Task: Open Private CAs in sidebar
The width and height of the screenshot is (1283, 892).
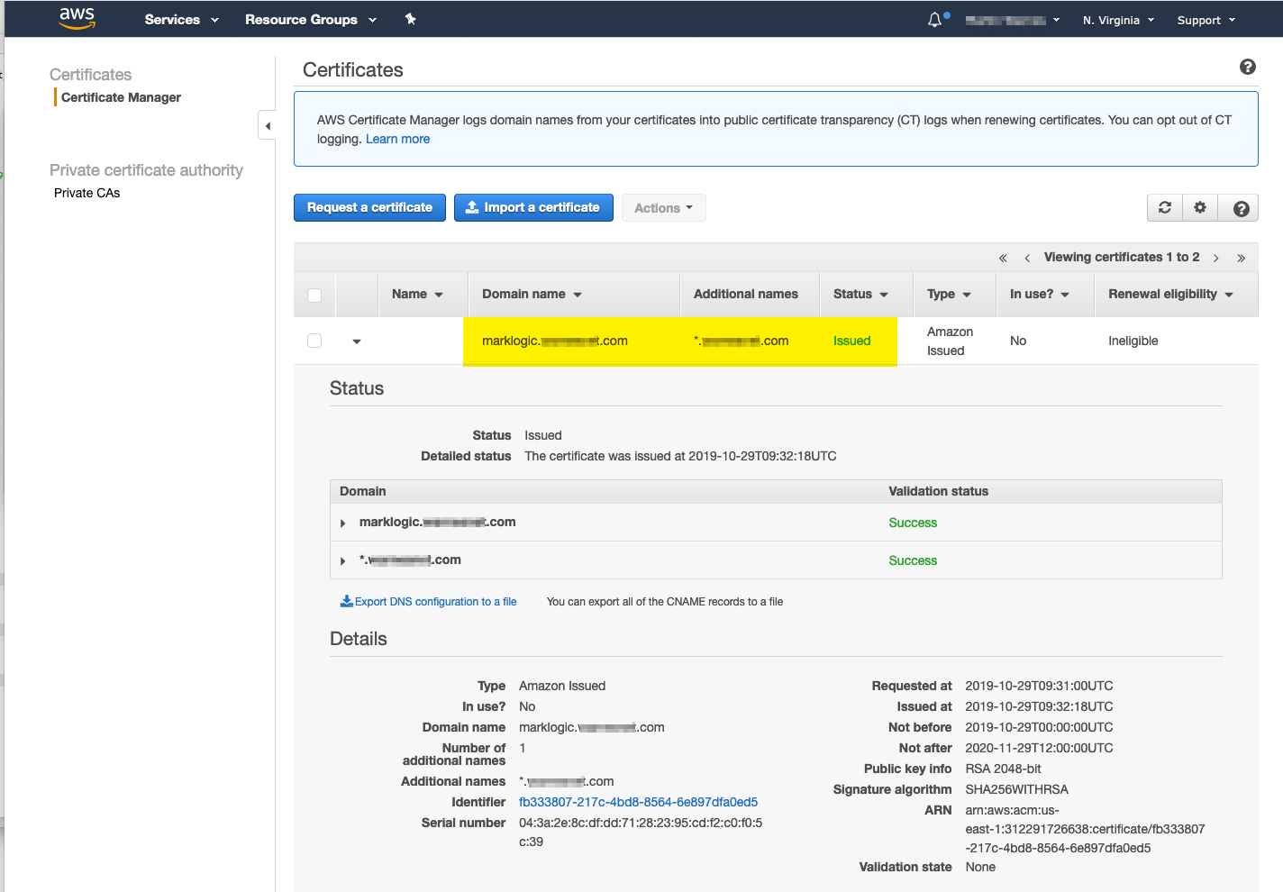Action: coord(86,193)
